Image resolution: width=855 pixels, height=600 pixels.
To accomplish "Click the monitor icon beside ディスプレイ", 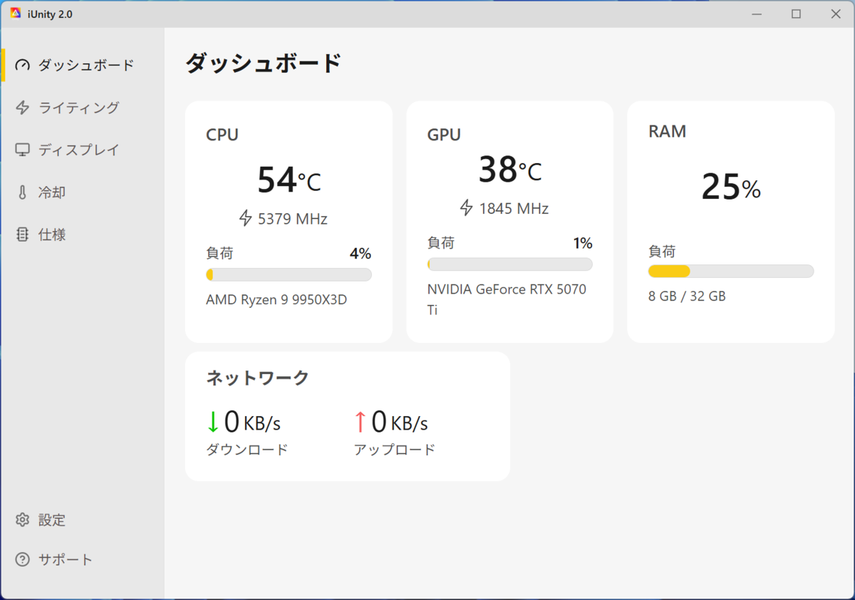I will (23, 150).
